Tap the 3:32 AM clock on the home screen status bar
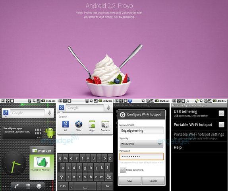This screenshot has width=228, height=191. point(50,101)
